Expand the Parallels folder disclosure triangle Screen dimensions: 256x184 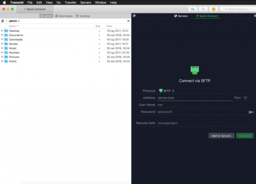(x=2, y=52)
